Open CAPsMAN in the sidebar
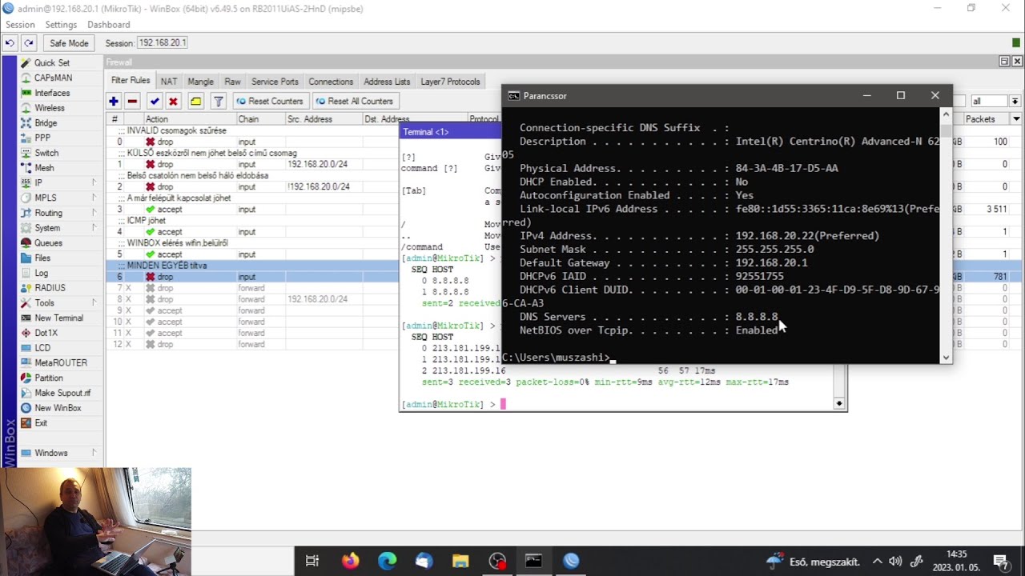1025x576 pixels. 53,78
